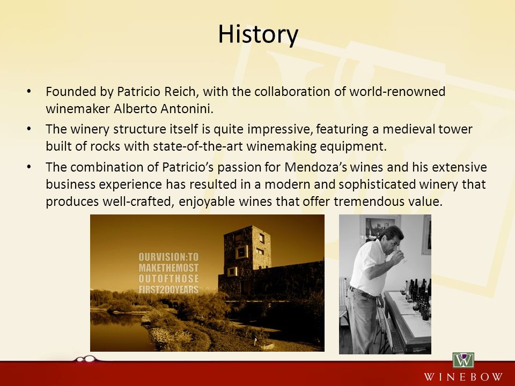Click 'business experience has resulted' text line
Screen dimensions: 515x386
(266, 184)
